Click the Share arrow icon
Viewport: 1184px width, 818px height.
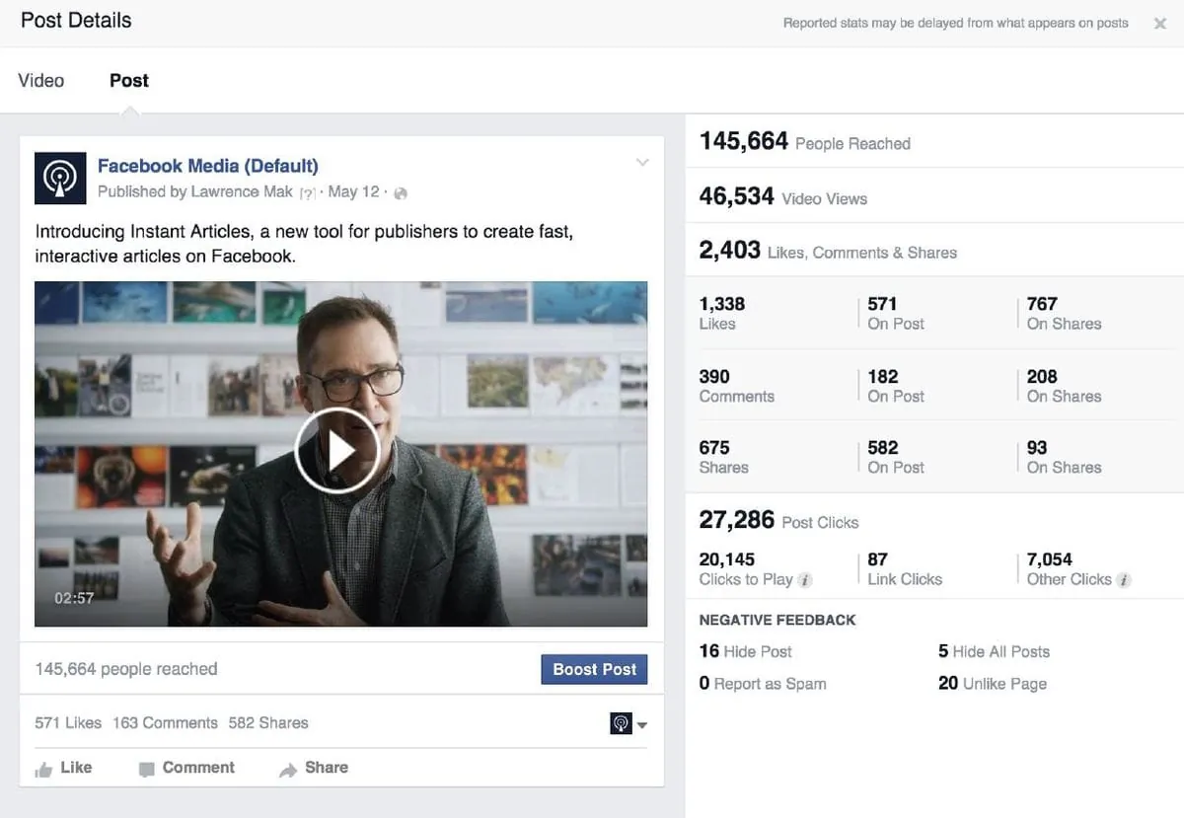coord(288,767)
